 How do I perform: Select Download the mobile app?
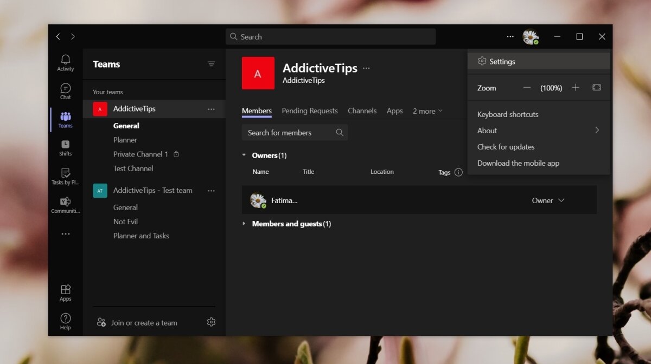[518, 163]
